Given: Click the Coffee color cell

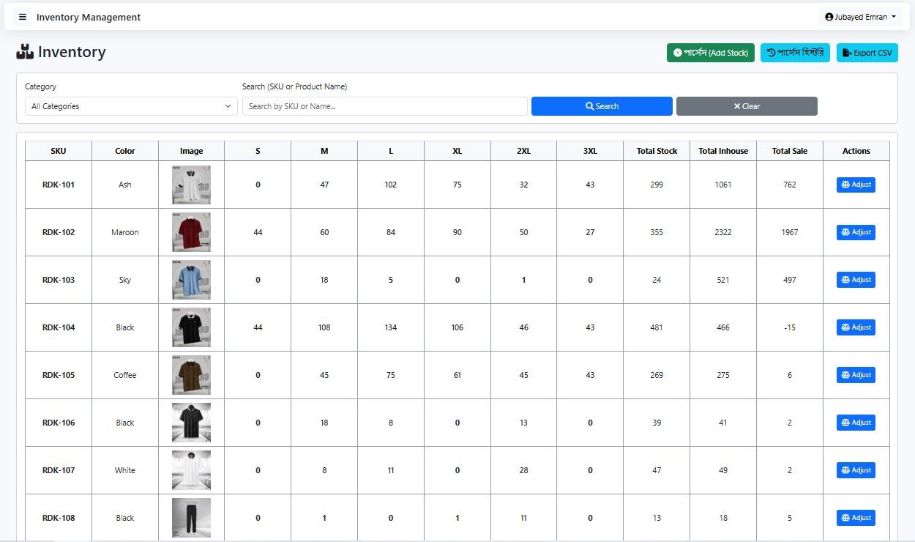Looking at the screenshot, I should point(125,375).
